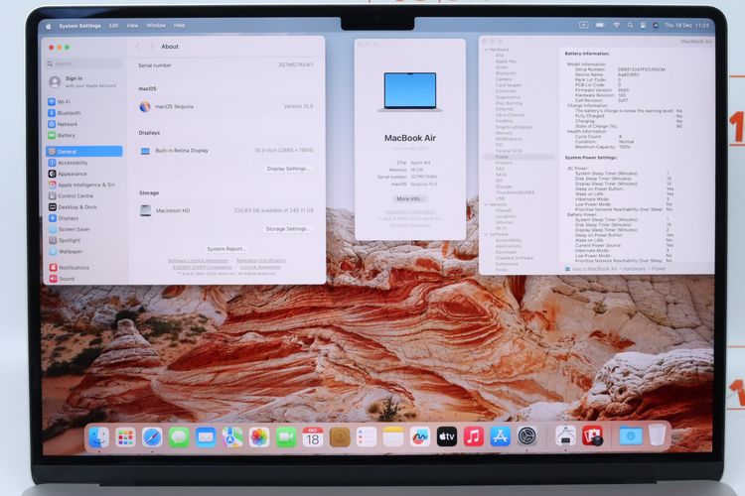The width and height of the screenshot is (745, 496).
Task: Select Desktop & Dock in the sidebar
Action: [x=84, y=207]
